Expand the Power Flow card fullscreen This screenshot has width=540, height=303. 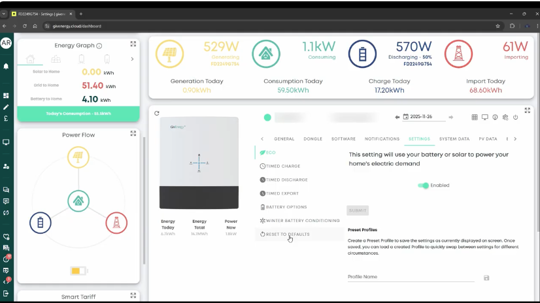click(x=133, y=133)
